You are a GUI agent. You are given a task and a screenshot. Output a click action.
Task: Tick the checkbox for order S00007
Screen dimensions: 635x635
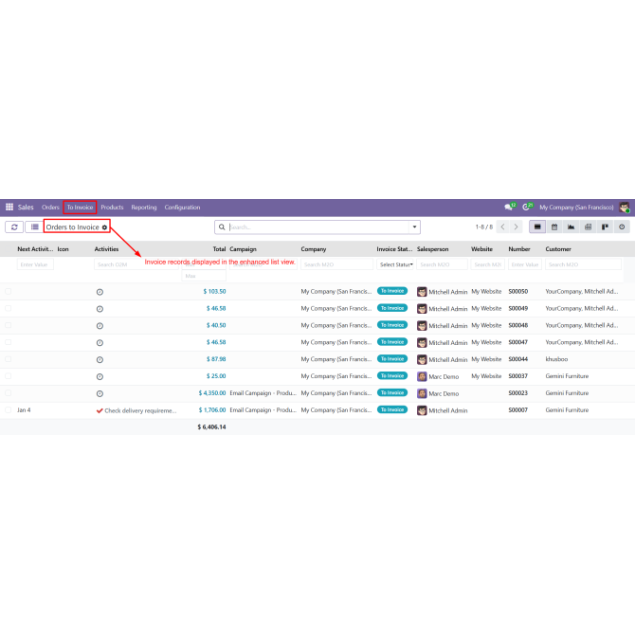pos(9,409)
